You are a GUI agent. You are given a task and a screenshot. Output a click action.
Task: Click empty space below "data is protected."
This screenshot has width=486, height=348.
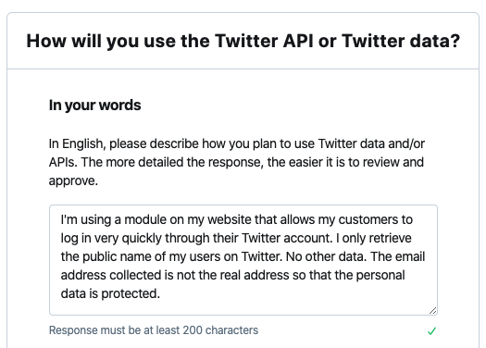243,307
